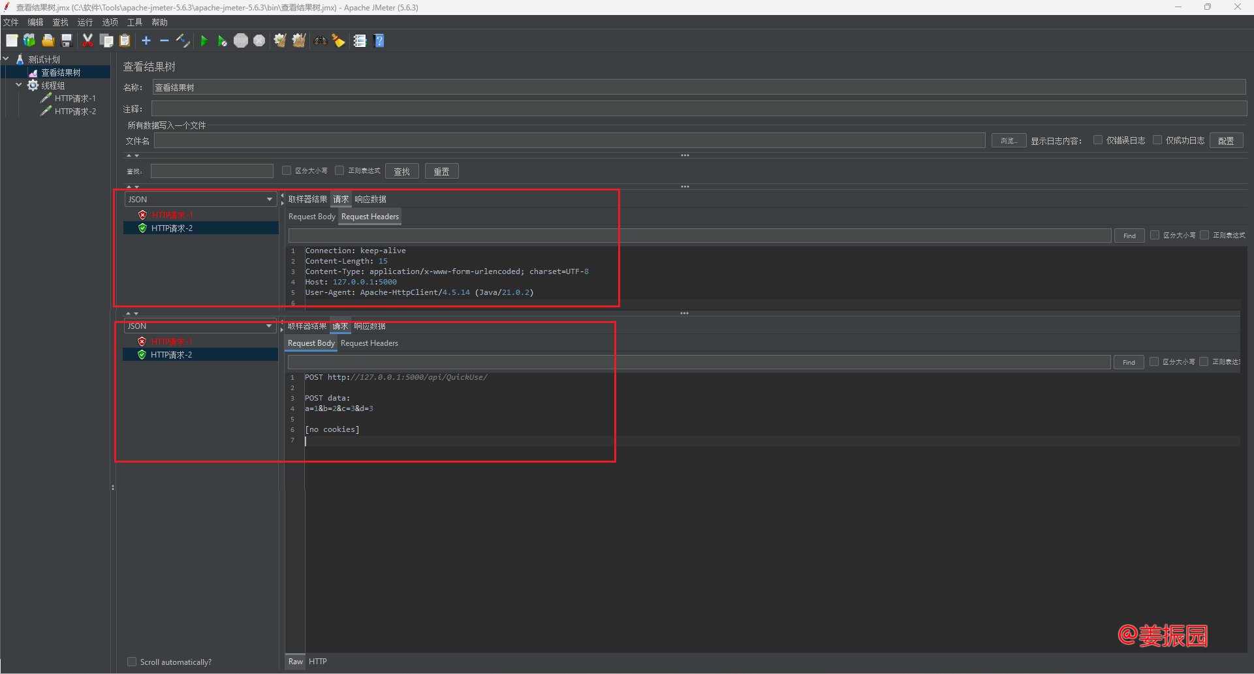The width and height of the screenshot is (1254, 674).
Task: Open the Templates icon
Action: 29,40
